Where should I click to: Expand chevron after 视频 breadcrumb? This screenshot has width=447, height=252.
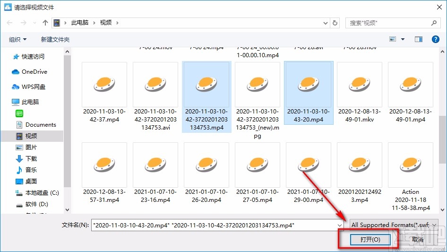pos(117,23)
